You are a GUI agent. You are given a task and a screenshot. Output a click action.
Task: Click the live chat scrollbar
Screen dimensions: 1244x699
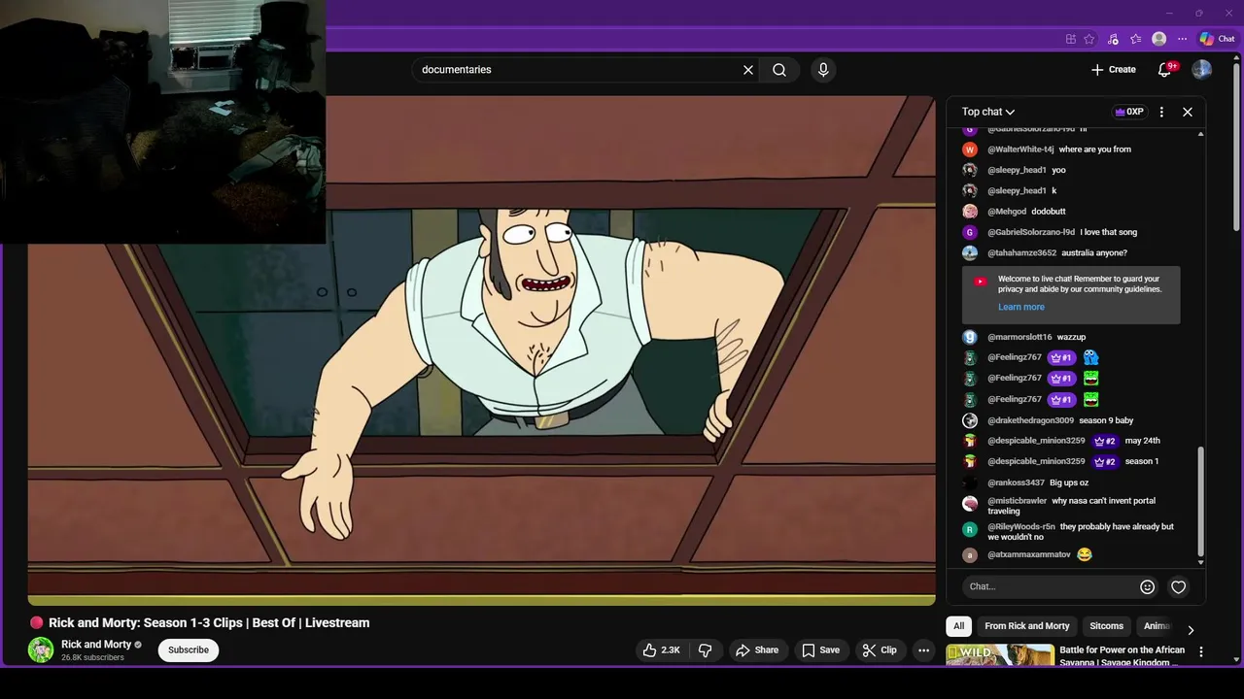1201,500
